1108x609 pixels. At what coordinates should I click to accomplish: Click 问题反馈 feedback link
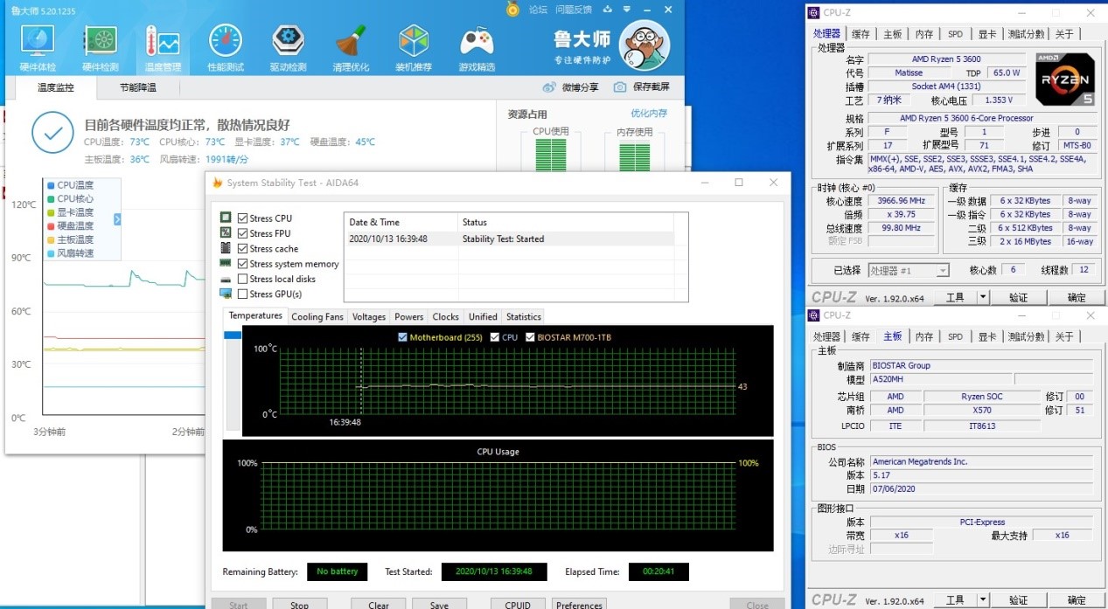tap(574, 10)
